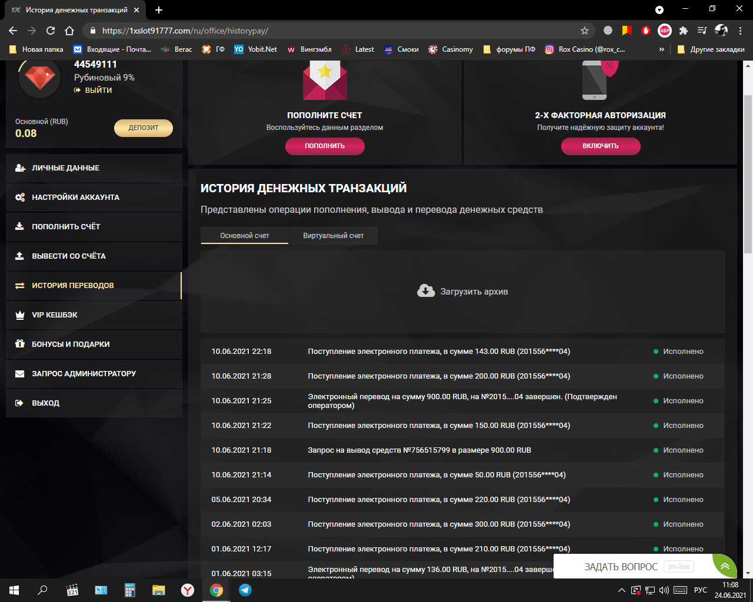753x602 pixels.
Task: Click the 300.00 RUB payment description
Action: point(439,524)
